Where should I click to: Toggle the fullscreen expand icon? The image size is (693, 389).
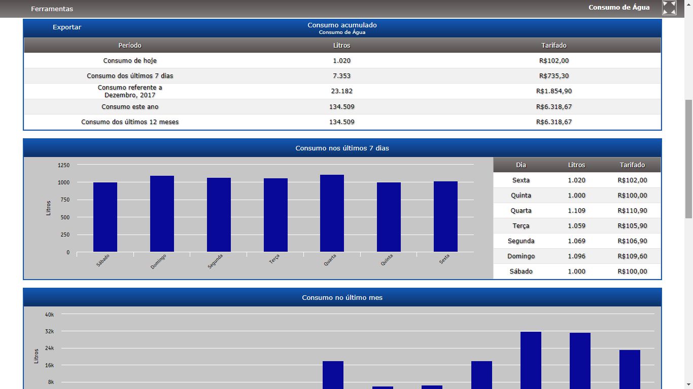pyautogui.click(x=669, y=8)
